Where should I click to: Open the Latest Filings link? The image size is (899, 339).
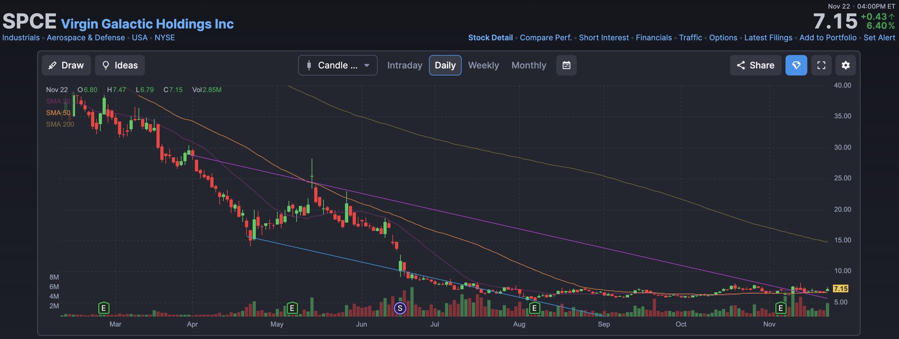pyautogui.click(x=768, y=38)
